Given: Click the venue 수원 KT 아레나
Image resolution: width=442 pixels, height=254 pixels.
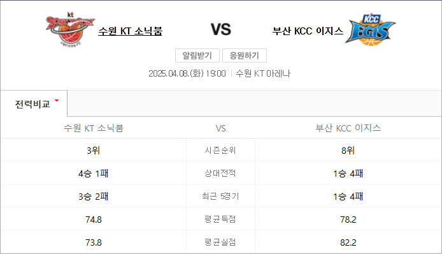Looking at the screenshot, I should [263, 74].
